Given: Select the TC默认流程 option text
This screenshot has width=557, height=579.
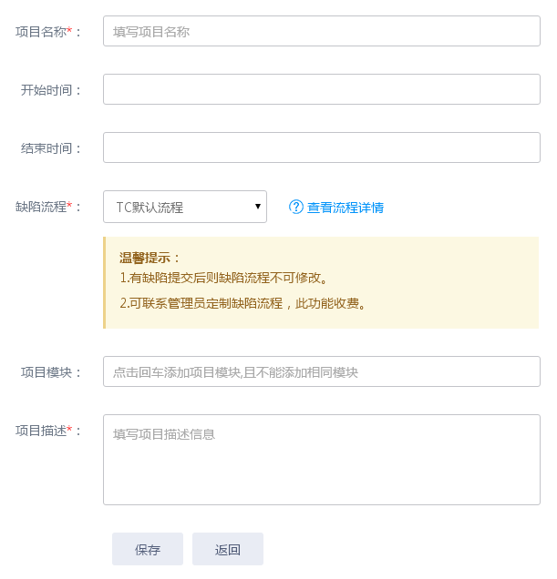Looking at the screenshot, I should click(x=150, y=208).
